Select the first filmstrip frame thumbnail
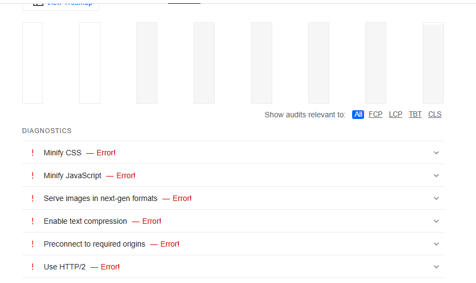 [33, 63]
